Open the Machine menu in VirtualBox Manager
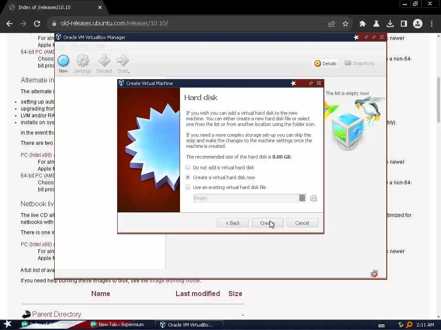 click(80, 46)
